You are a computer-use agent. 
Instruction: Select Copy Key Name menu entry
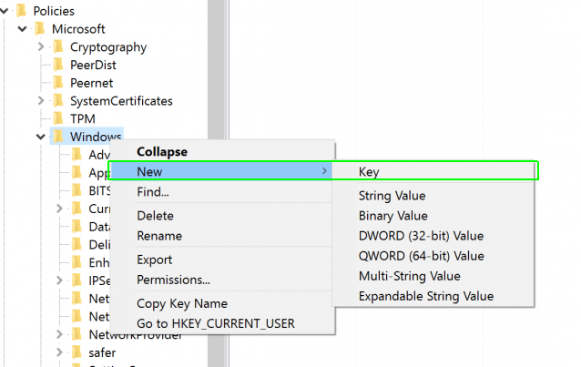(x=181, y=303)
